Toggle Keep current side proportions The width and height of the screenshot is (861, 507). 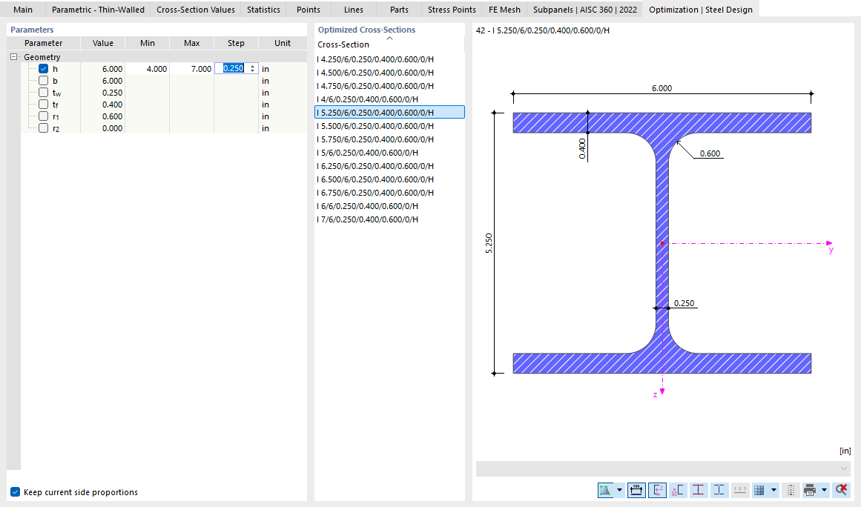(16, 491)
